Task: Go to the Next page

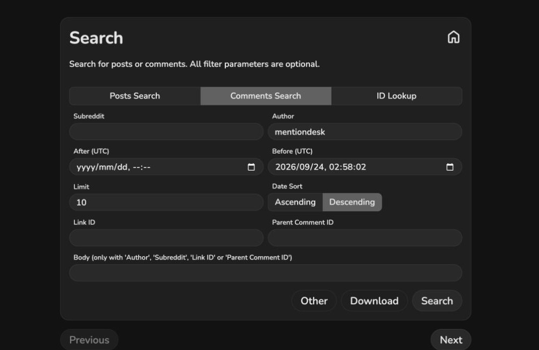Action: (451, 340)
